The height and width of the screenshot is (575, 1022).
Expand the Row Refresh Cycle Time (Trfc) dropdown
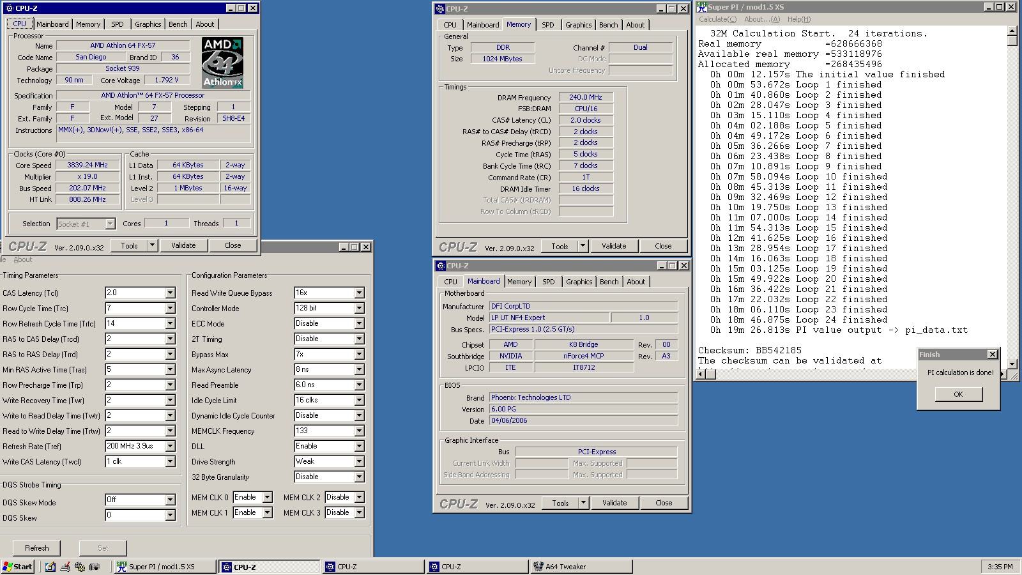(x=170, y=323)
